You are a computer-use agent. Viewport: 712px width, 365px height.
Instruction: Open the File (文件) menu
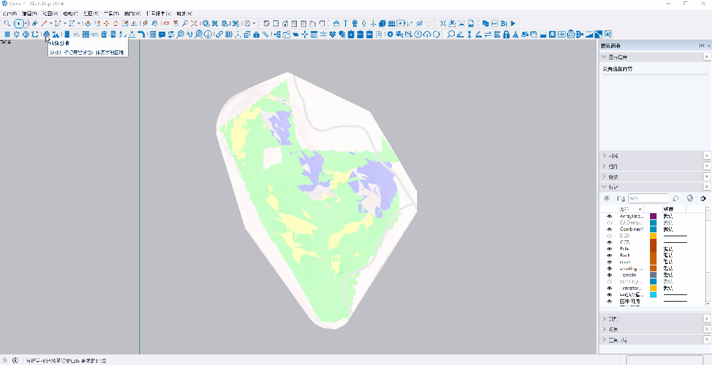click(10, 13)
